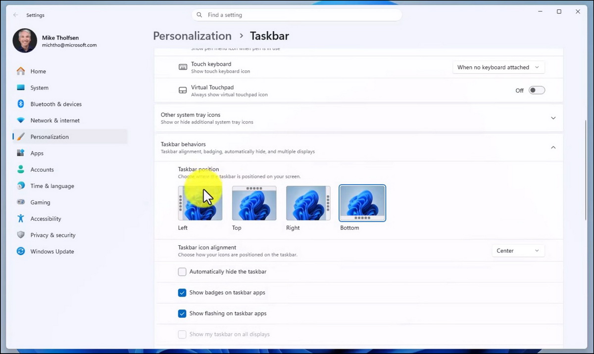Image resolution: width=594 pixels, height=354 pixels.
Task: Click Personalization breadcrumb link
Action: coord(192,36)
